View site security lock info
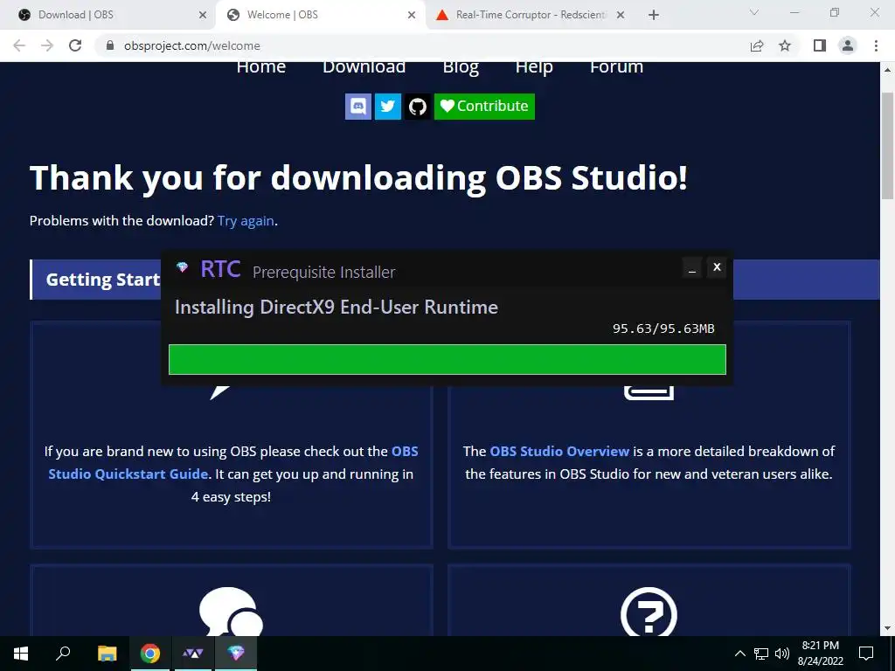Screen dimensions: 895x671 coord(111,45)
